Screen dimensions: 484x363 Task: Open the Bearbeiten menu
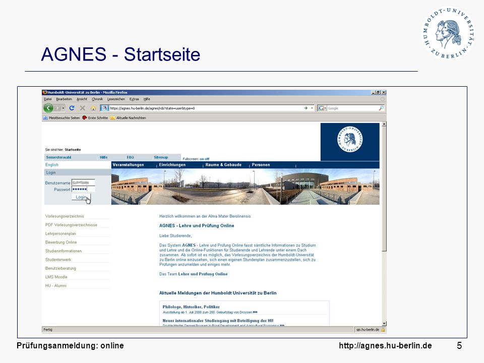point(64,99)
